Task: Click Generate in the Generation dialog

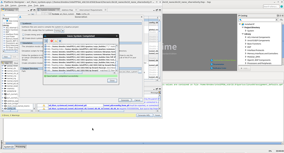Action: tap(125, 100)
